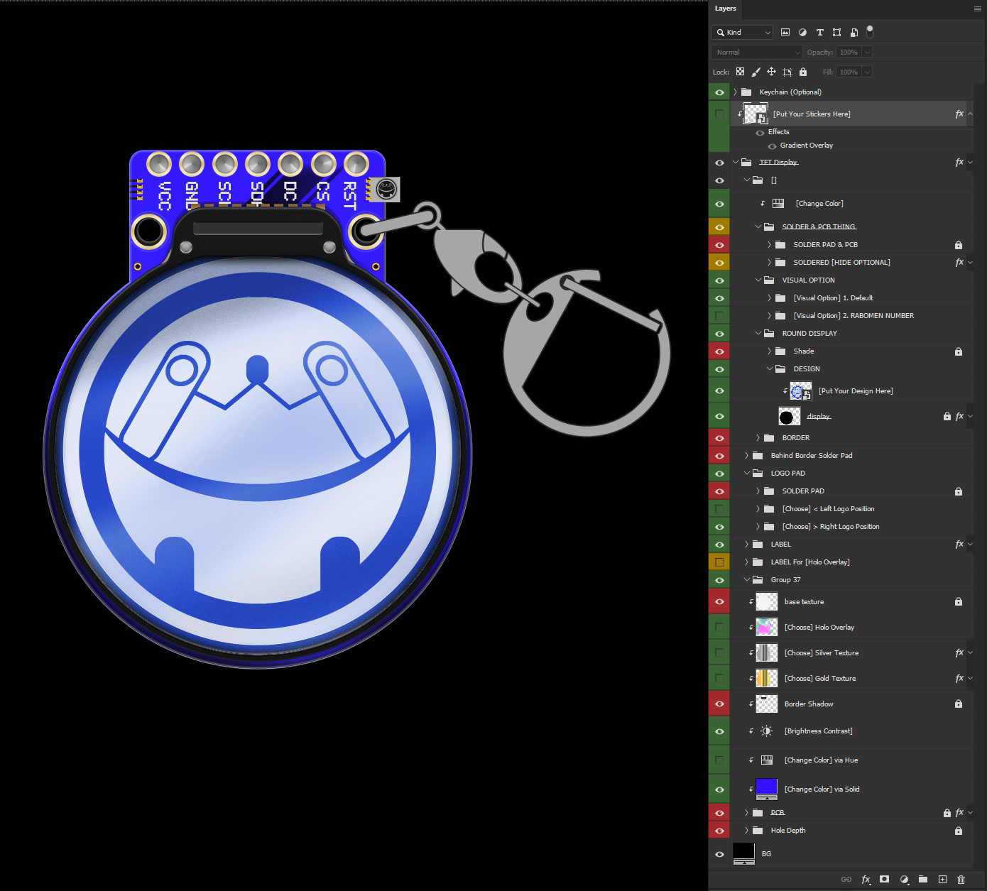Switch to the Layers tab
This screenshot has height=891, width=987.
(x=726, y=9)
